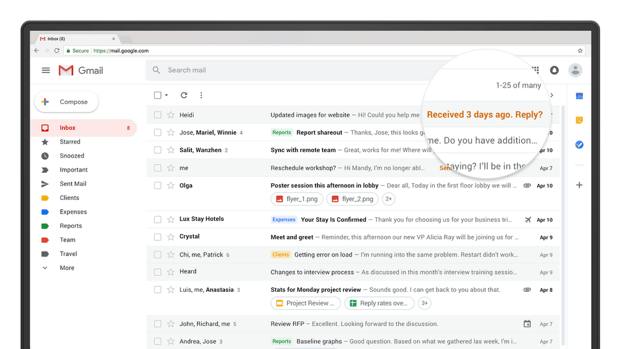Select the Inbox (8) browser tab
The image size is (621, 349).
tap(77, 39)
